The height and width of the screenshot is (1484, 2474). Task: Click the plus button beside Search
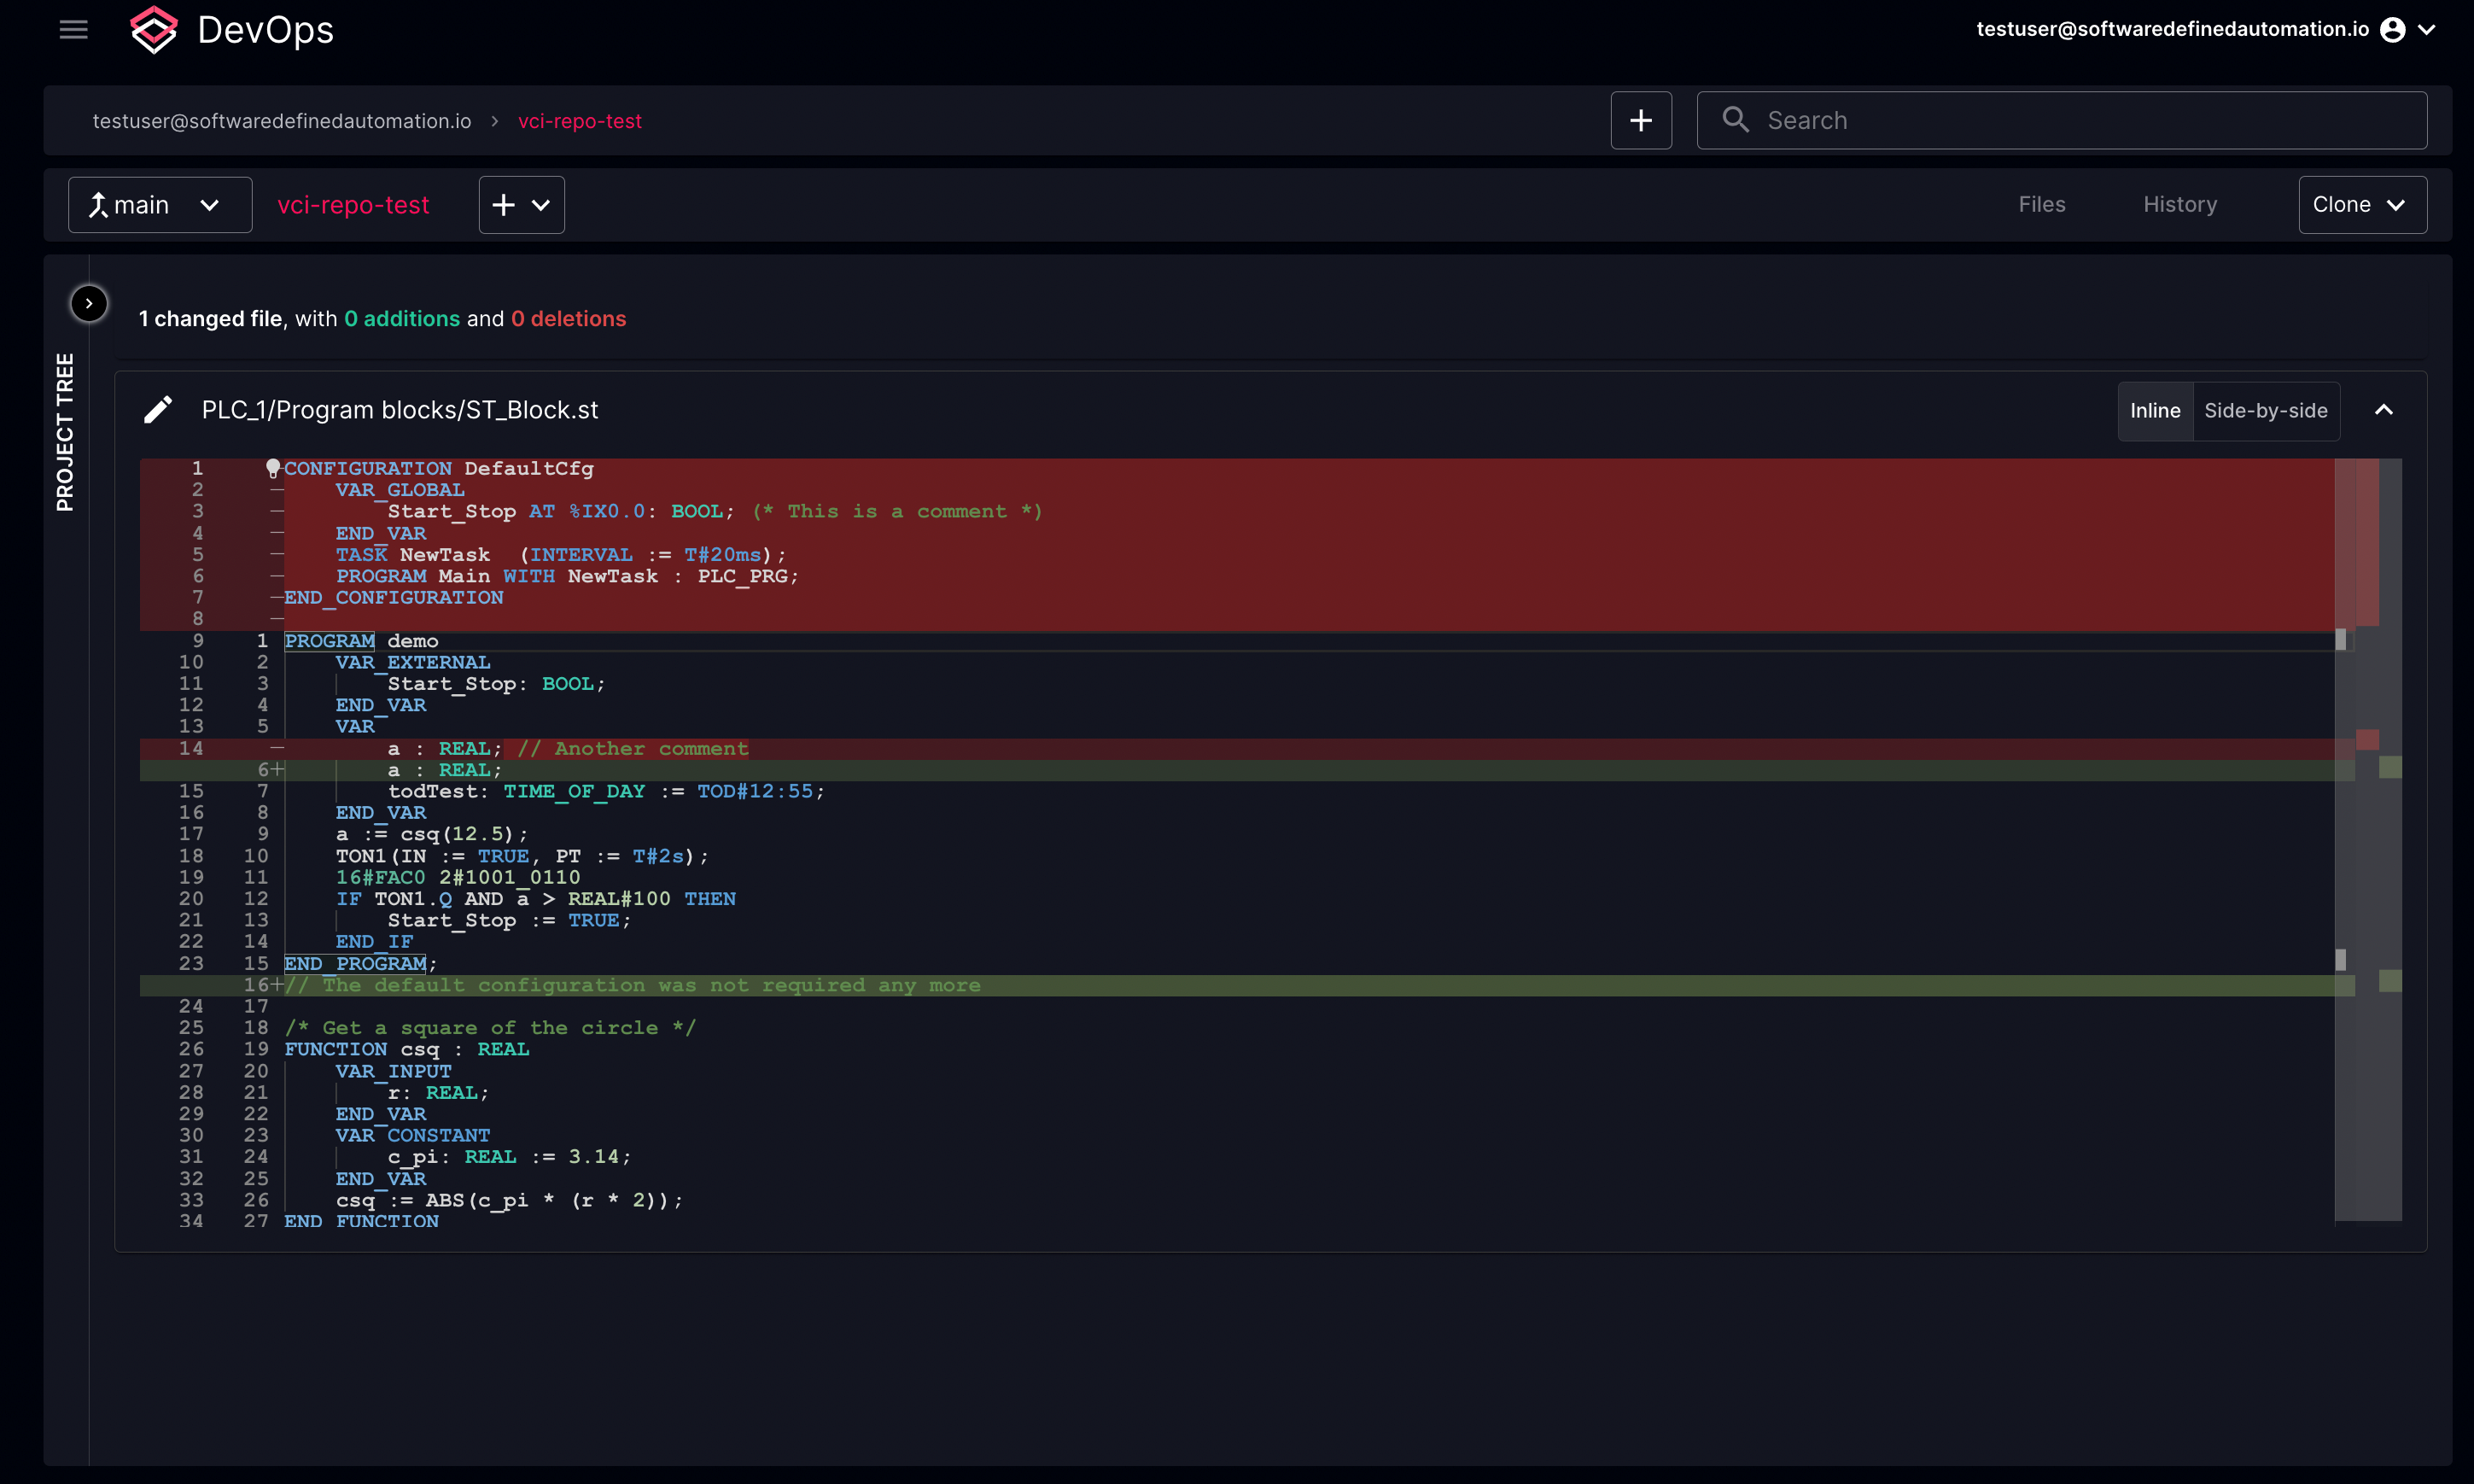click(1640, 121)
